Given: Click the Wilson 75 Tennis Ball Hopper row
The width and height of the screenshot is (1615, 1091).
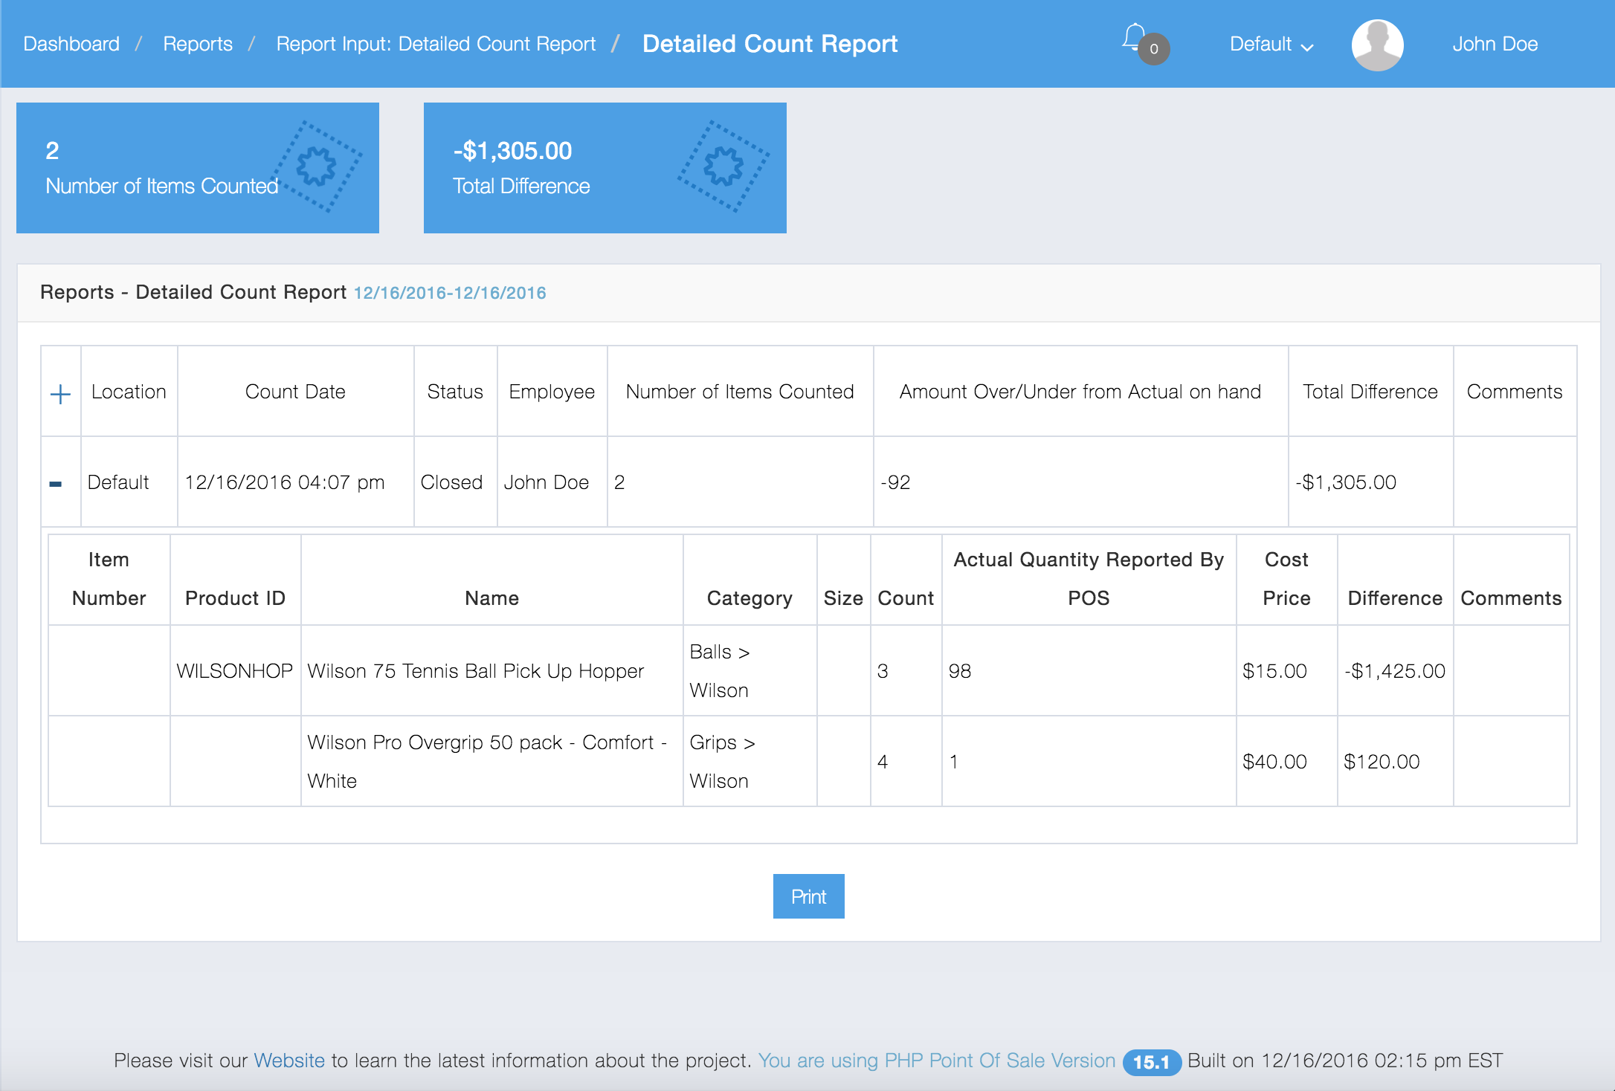Looking at the screenshot, I should [x=476, y=671].
